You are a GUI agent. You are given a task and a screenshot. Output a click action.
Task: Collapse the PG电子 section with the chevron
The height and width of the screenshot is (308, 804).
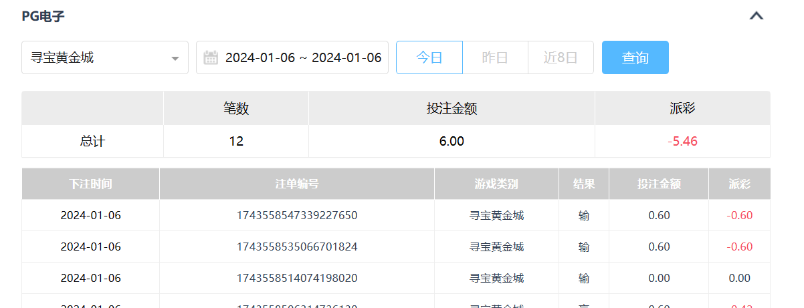click(x=757, y=16)
